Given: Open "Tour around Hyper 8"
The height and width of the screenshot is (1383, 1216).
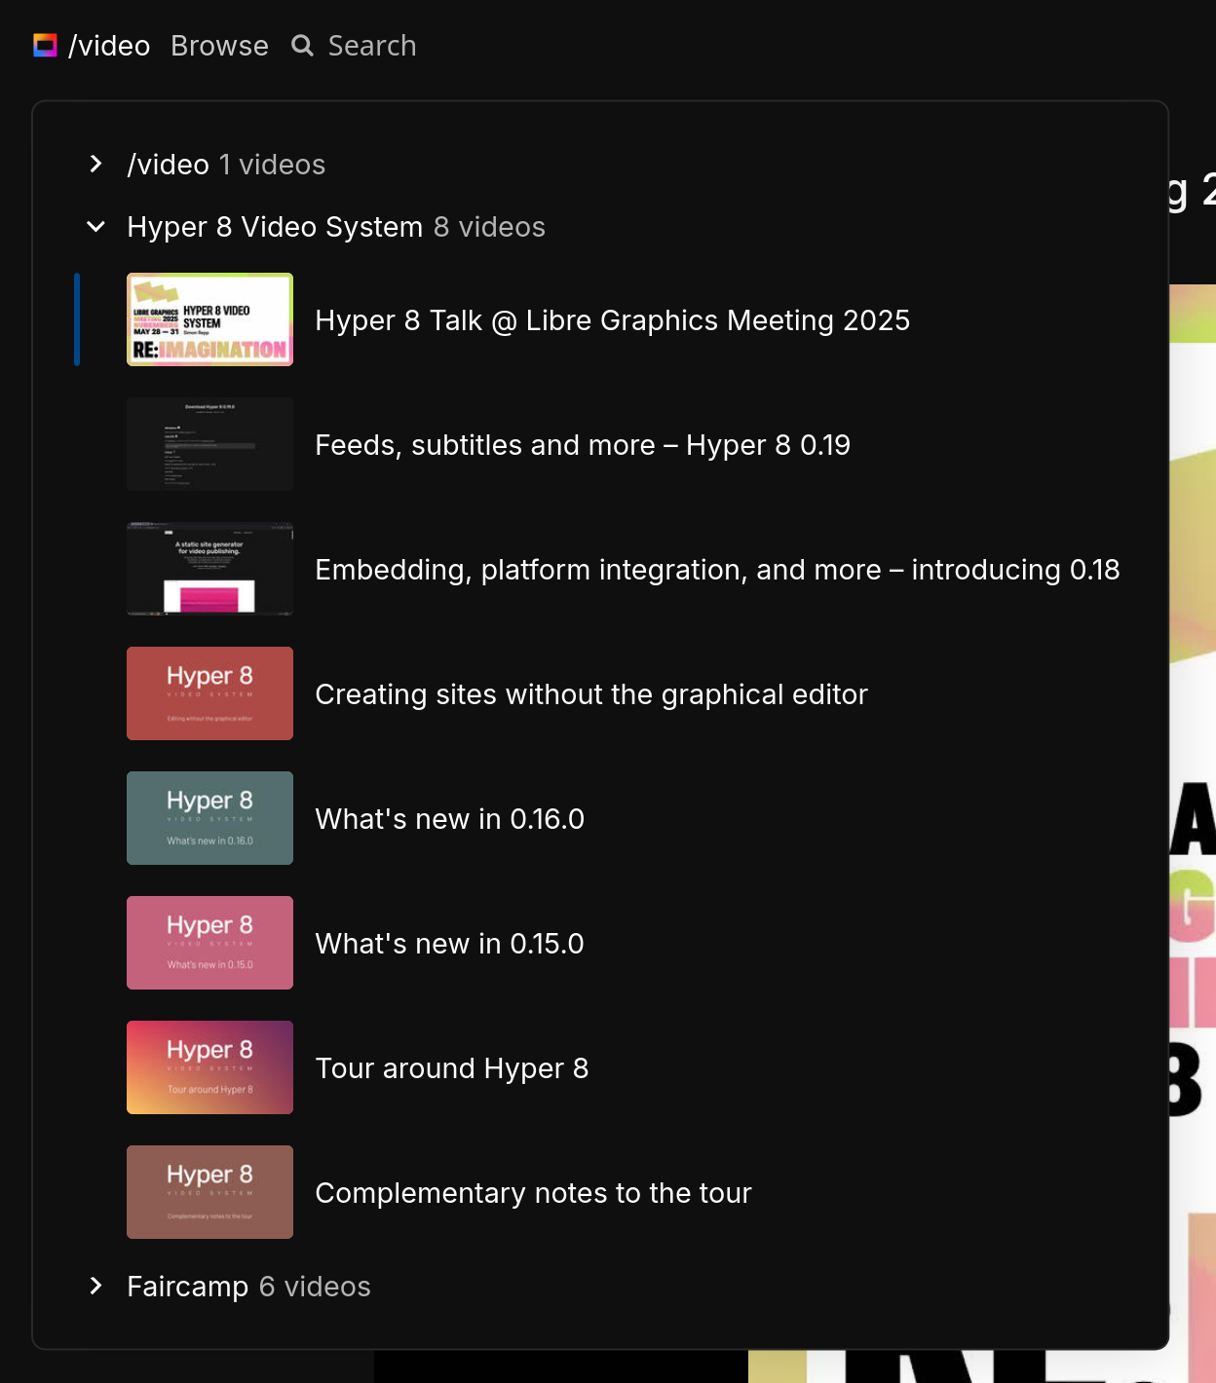Looking at the screenshot, I should pyautogui.click(x=452, y=1067).
